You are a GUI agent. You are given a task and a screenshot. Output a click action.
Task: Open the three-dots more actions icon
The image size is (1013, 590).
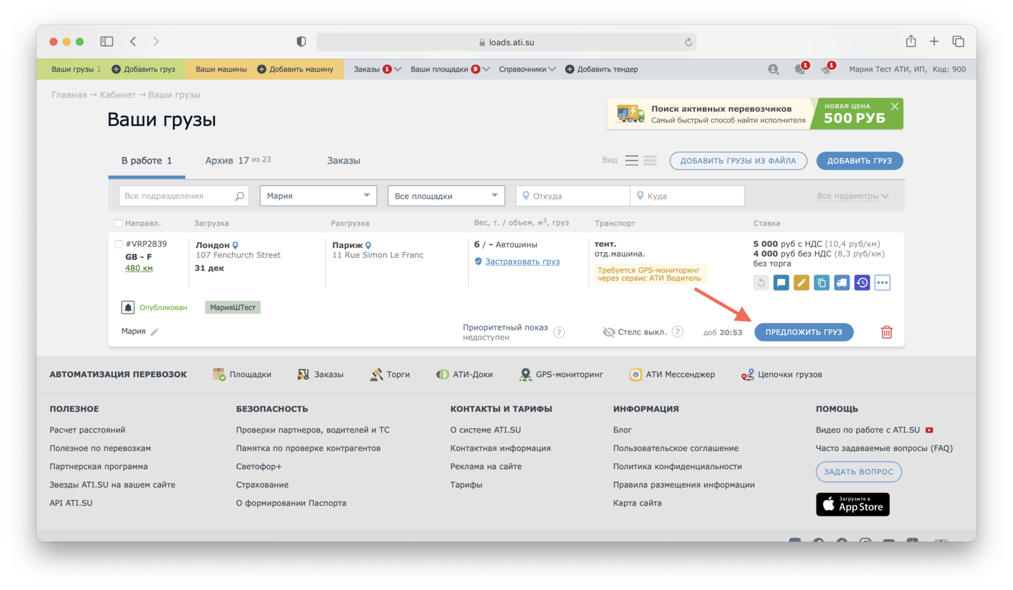882,282
